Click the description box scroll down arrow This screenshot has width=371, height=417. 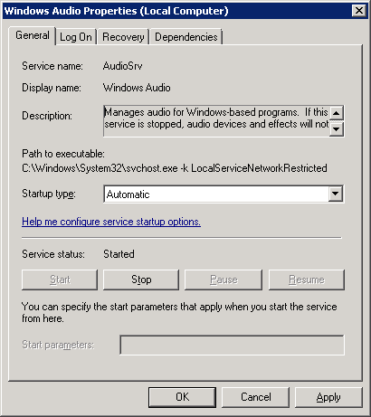click(x=336, y=129)
